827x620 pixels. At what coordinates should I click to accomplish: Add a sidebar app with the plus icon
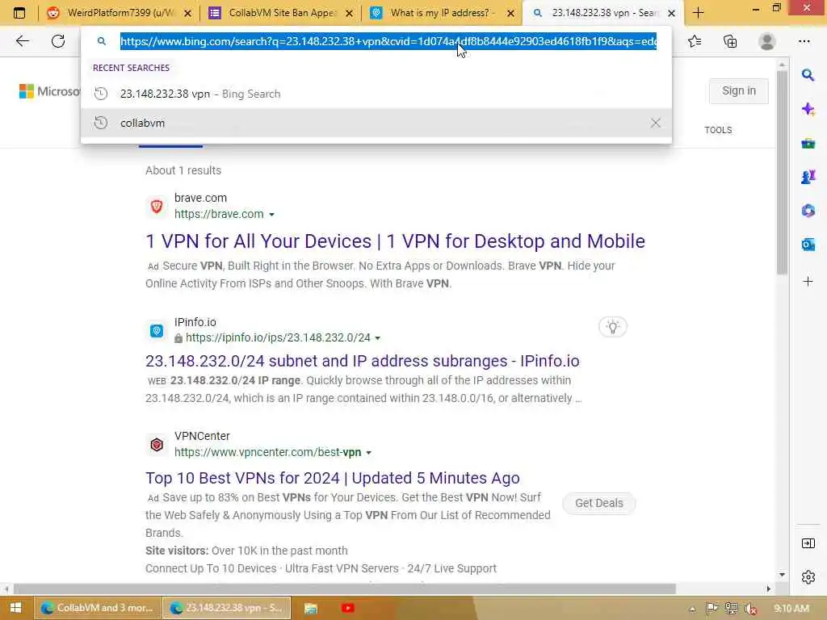point(808,282)
